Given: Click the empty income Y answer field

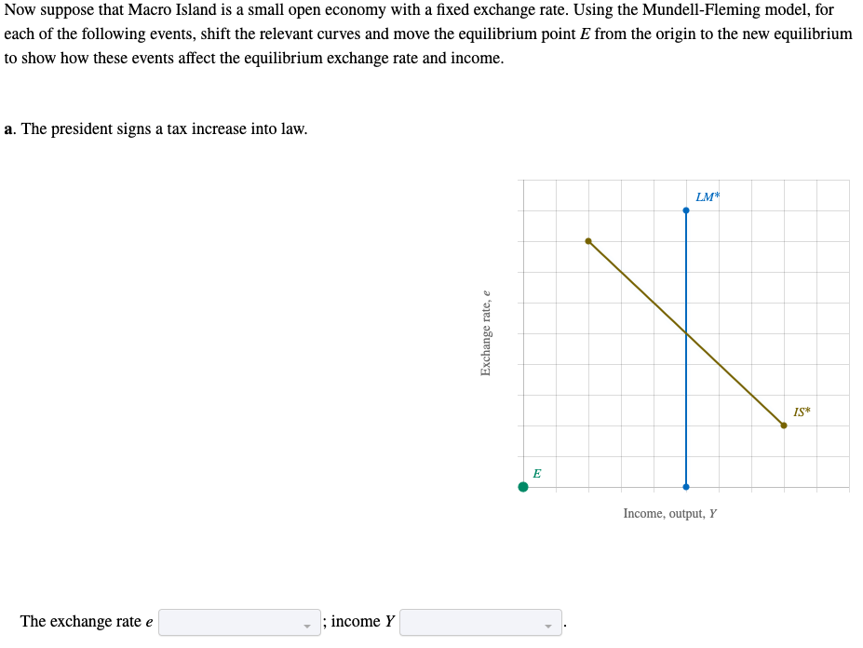Looking at the screenshot, I should point(479,621).
